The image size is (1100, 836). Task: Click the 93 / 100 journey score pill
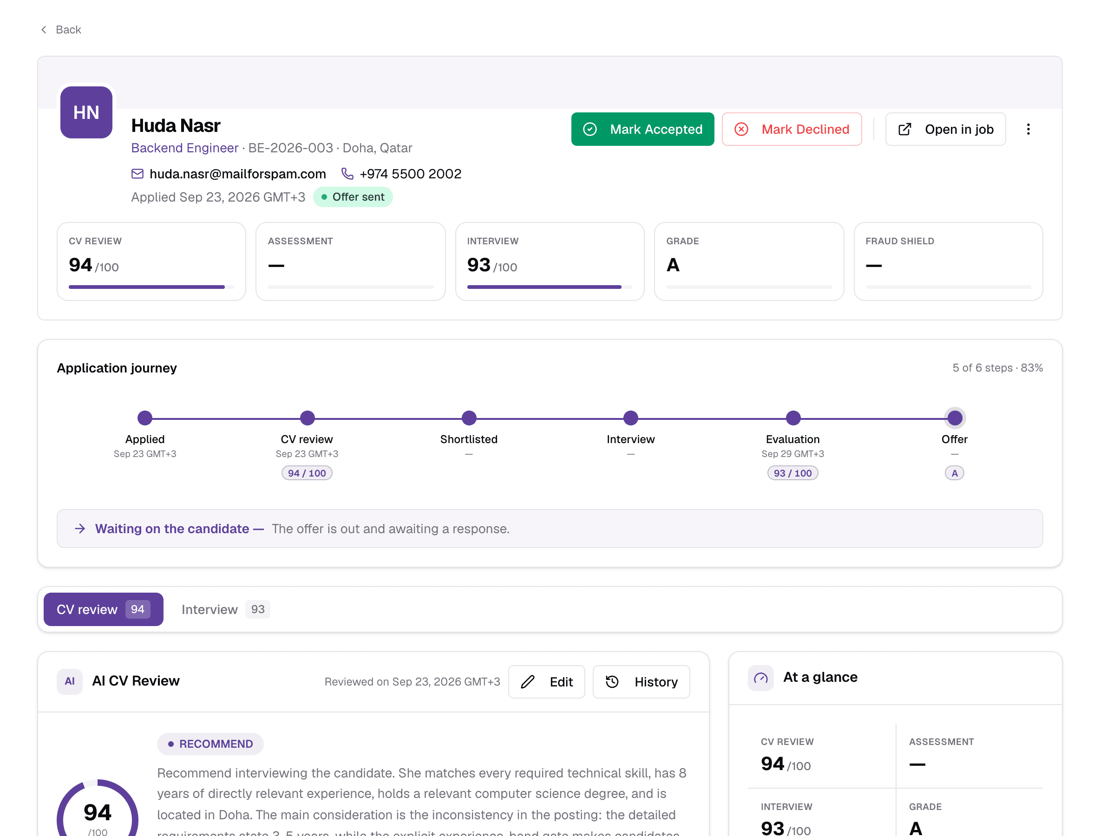(792, 473)
